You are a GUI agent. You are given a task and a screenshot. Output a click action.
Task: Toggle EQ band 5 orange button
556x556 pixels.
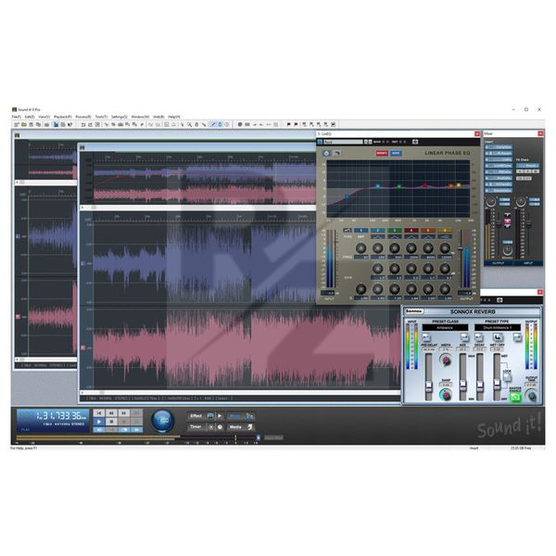point(427,231)
